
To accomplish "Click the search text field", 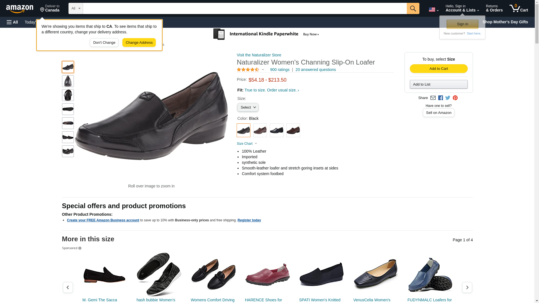I will pos(245,8).
